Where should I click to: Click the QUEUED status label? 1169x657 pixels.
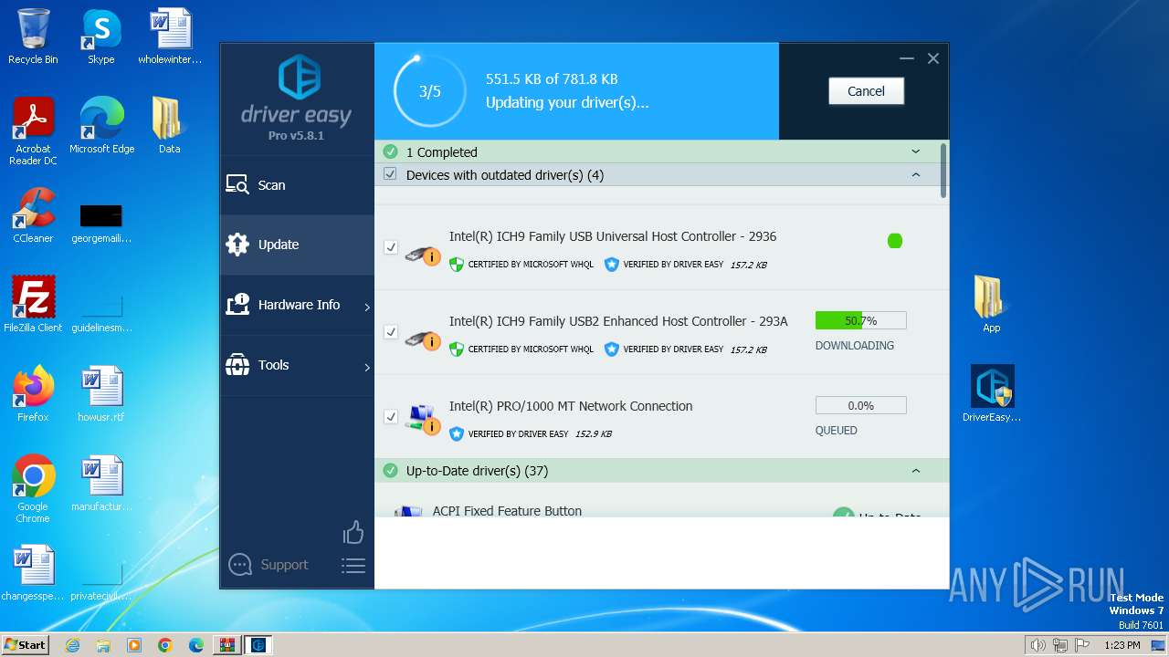(837, 431)
